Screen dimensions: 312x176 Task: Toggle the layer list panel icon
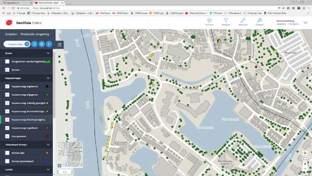pos(59,44)
